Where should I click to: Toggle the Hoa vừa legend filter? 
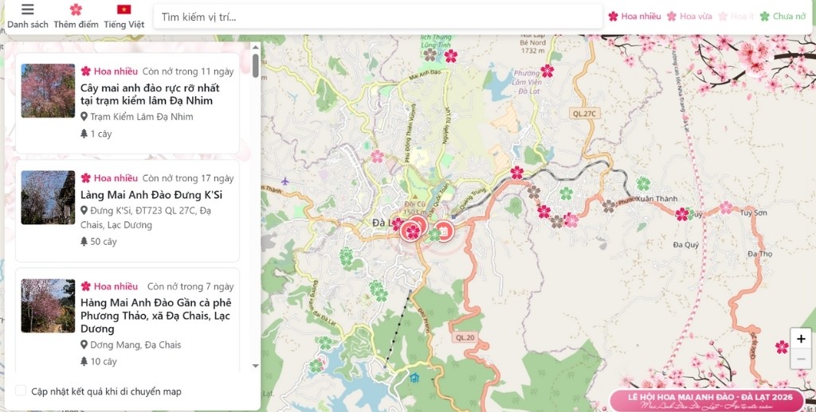(x=690, y=16)
